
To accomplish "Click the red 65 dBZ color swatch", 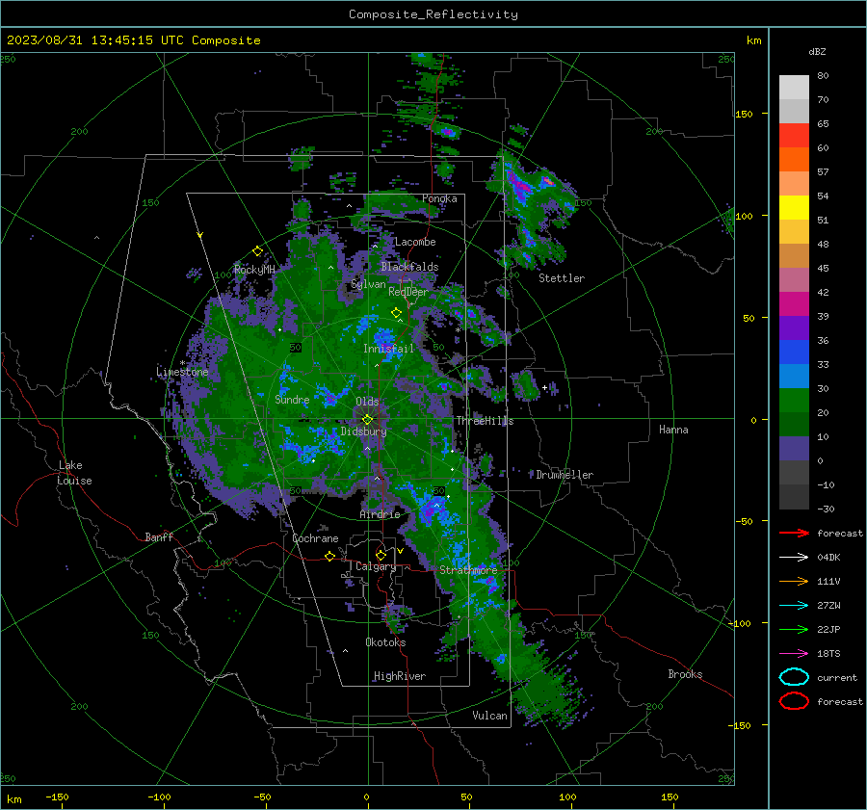I will pos(794,136).
